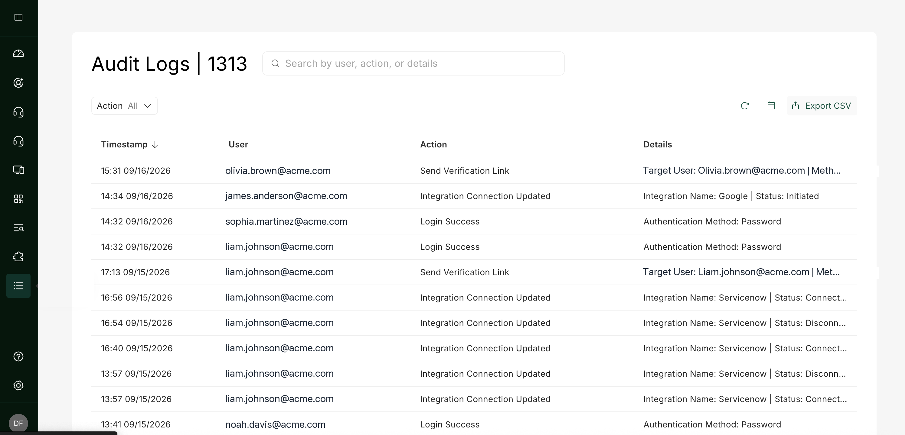Click the Action column header
The height and width of the screenshot is (435, 905).
433,144
